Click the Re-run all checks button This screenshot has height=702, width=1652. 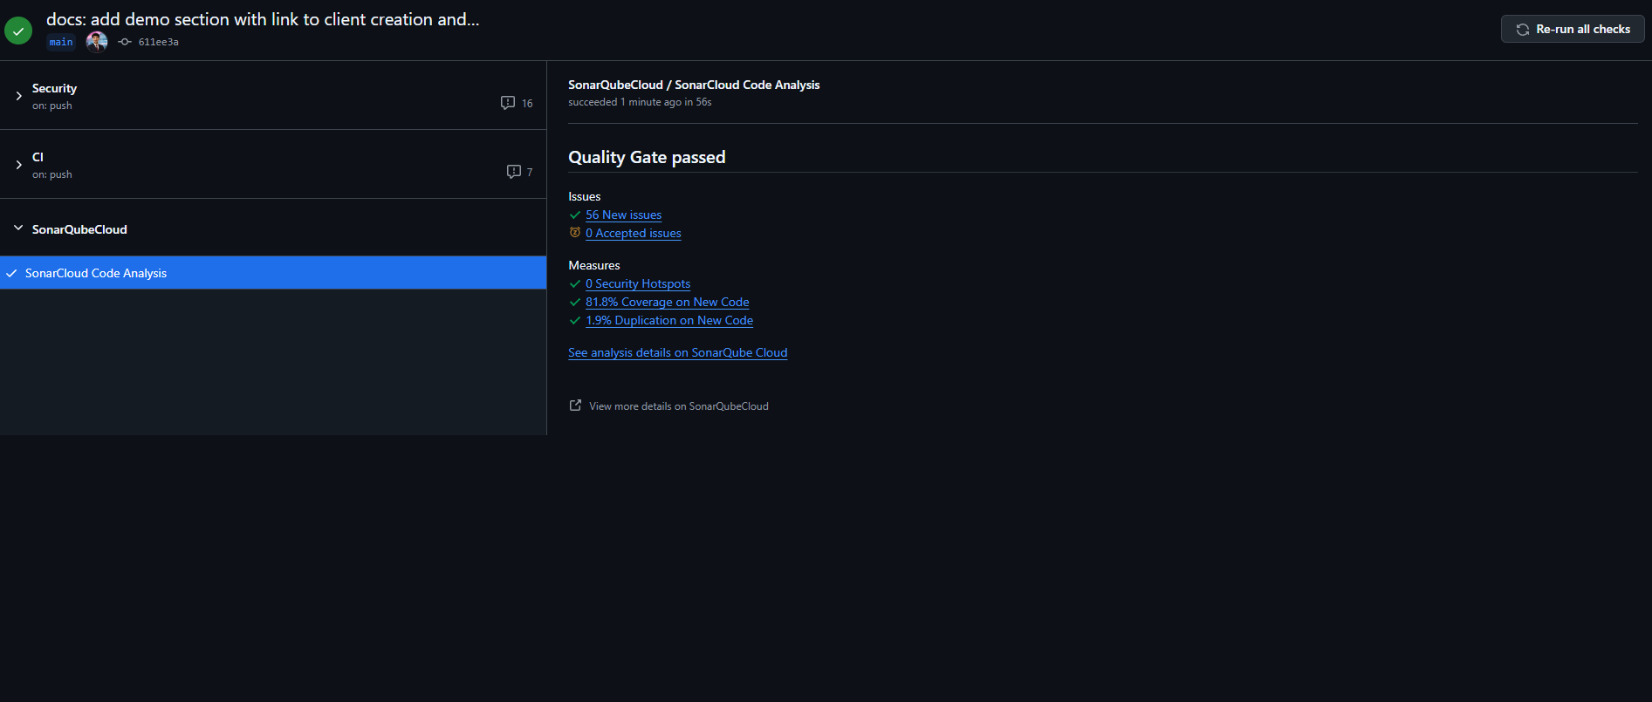coord(1573,29)
